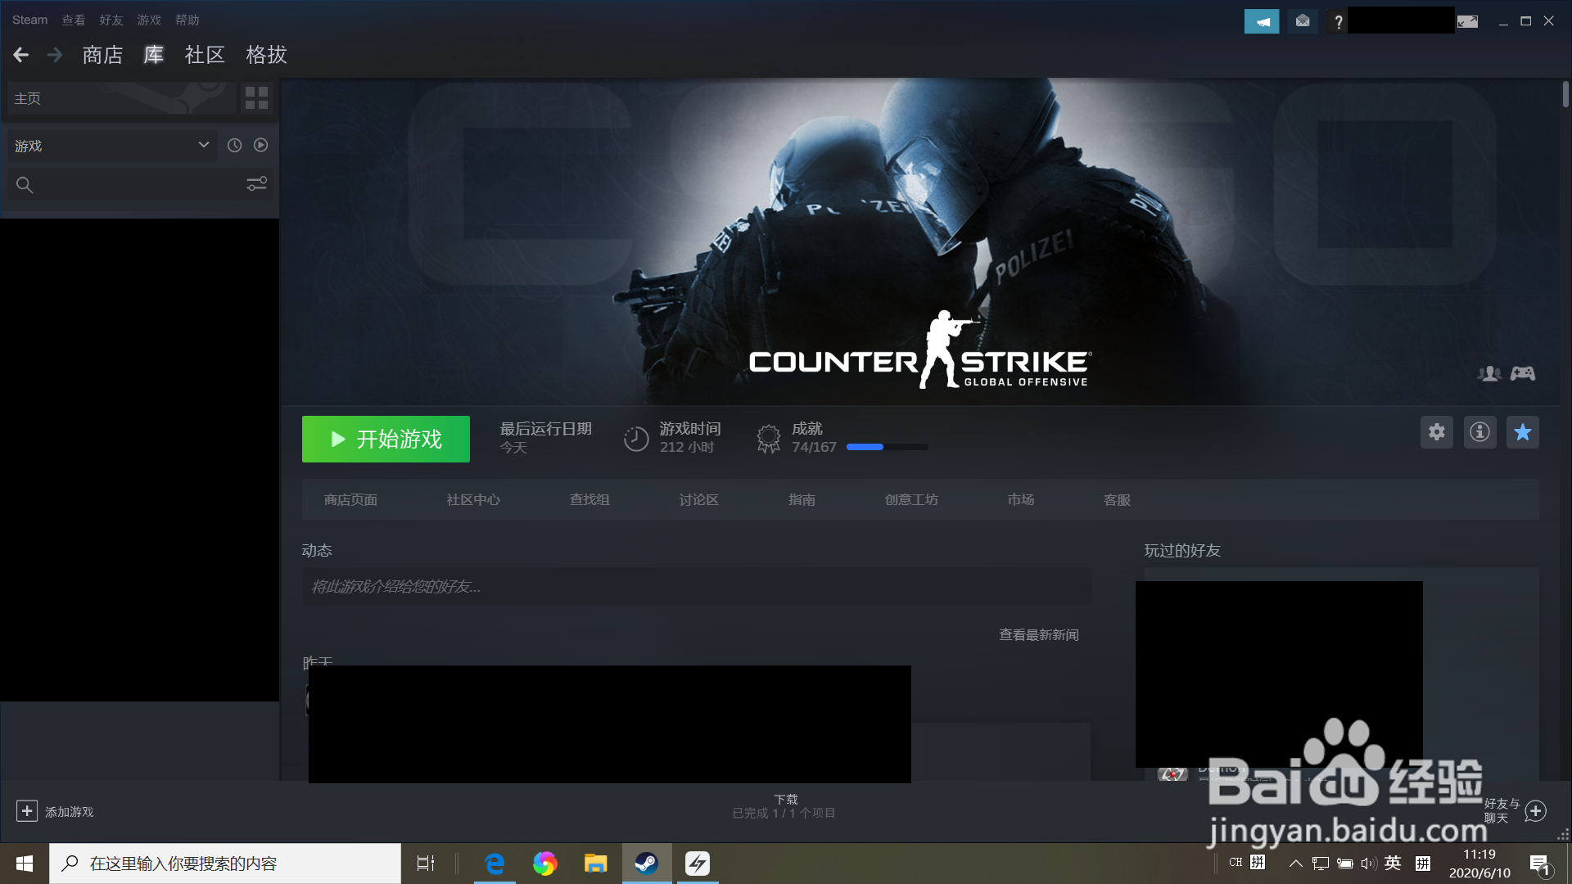Switch to the 社区 tab
Screen dimensions: 1572x884
(205, 55)
